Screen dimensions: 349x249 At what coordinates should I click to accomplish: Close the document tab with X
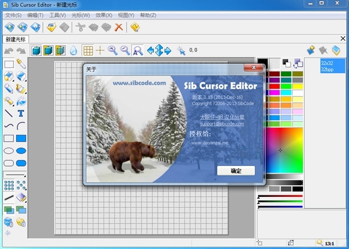point(343,39)
